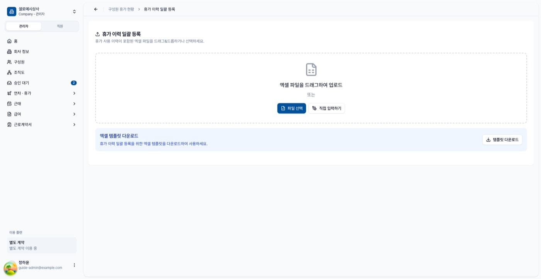541x279 pixels.
Task: Click the 정하윤 profile avatar
Action: [x=10, y=268]
